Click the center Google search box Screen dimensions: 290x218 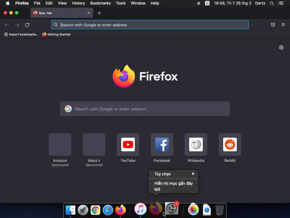tap(145, 109)
